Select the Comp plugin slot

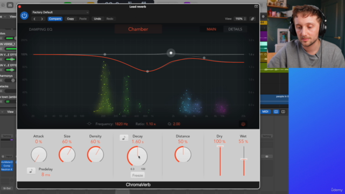[7, 165]
